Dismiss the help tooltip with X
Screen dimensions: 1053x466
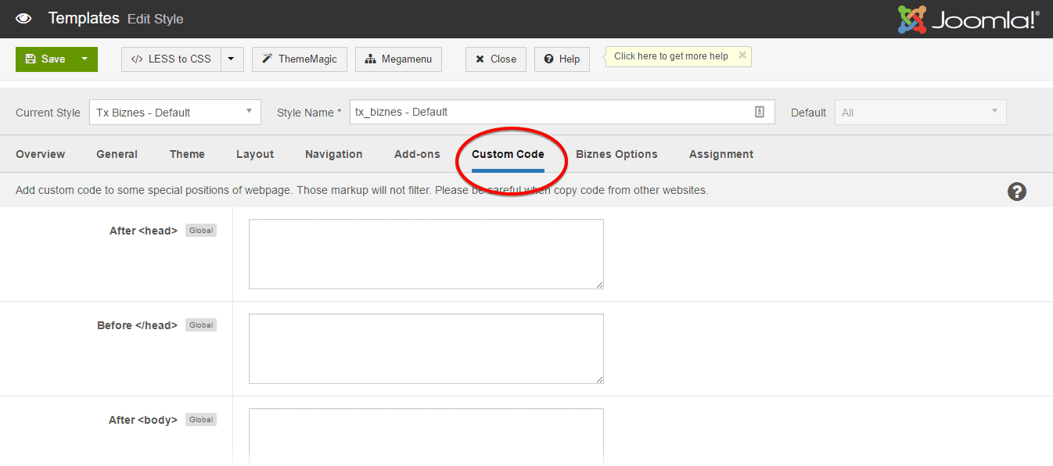coord(742,56)
